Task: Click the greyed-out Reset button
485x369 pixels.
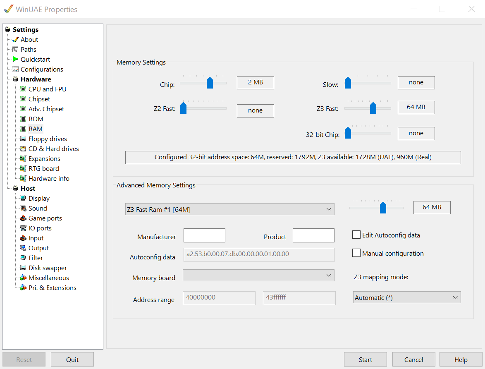Action: (24, 359)
